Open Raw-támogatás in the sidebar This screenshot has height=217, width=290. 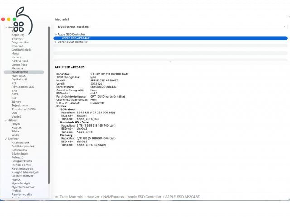point(22,194)
